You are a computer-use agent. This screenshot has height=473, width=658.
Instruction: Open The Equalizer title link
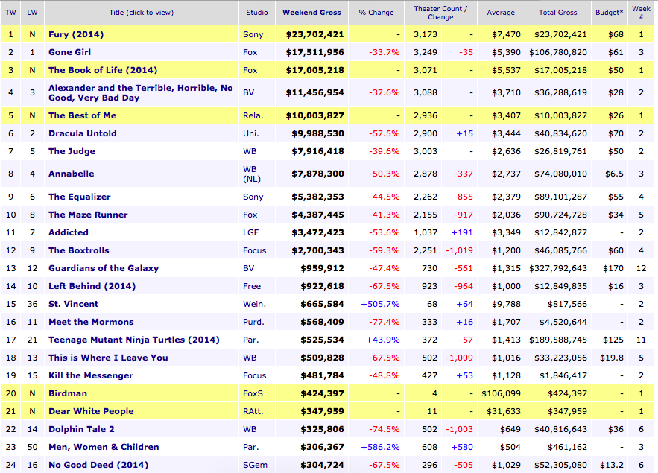point(79,197)
